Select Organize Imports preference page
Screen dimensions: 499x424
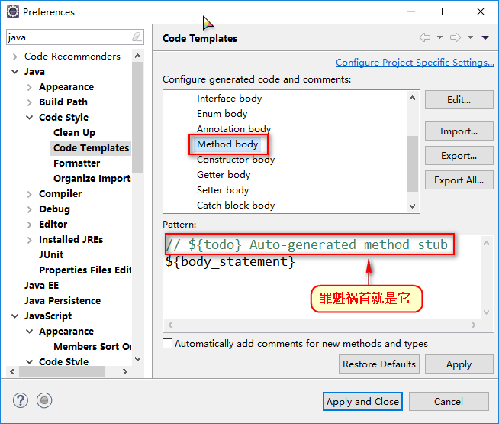[92, 179]
